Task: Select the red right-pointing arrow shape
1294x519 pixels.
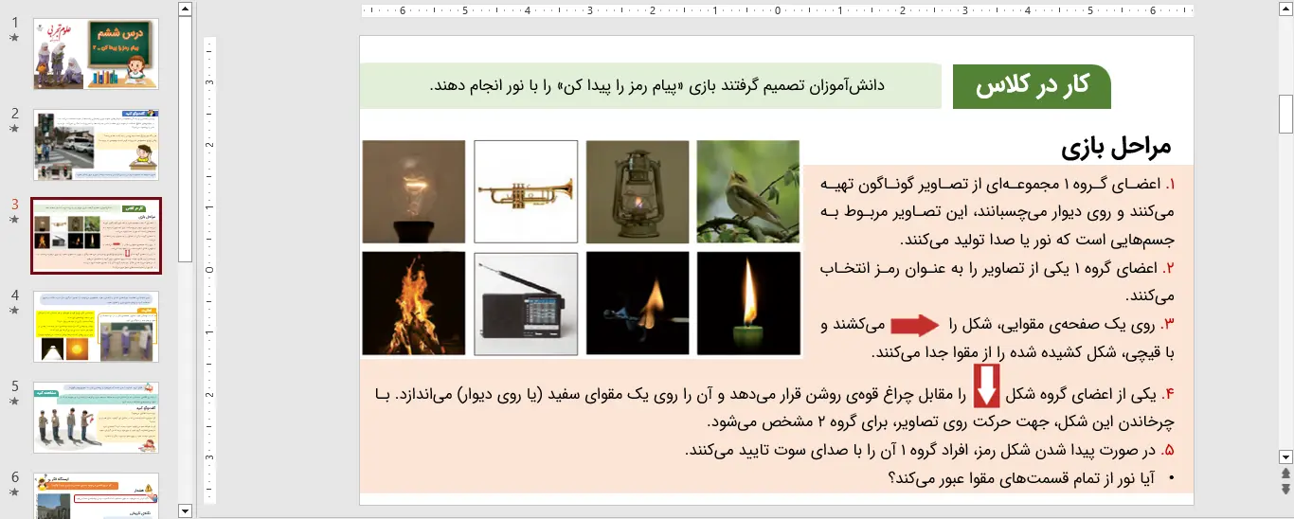Action: pos(913,326)
